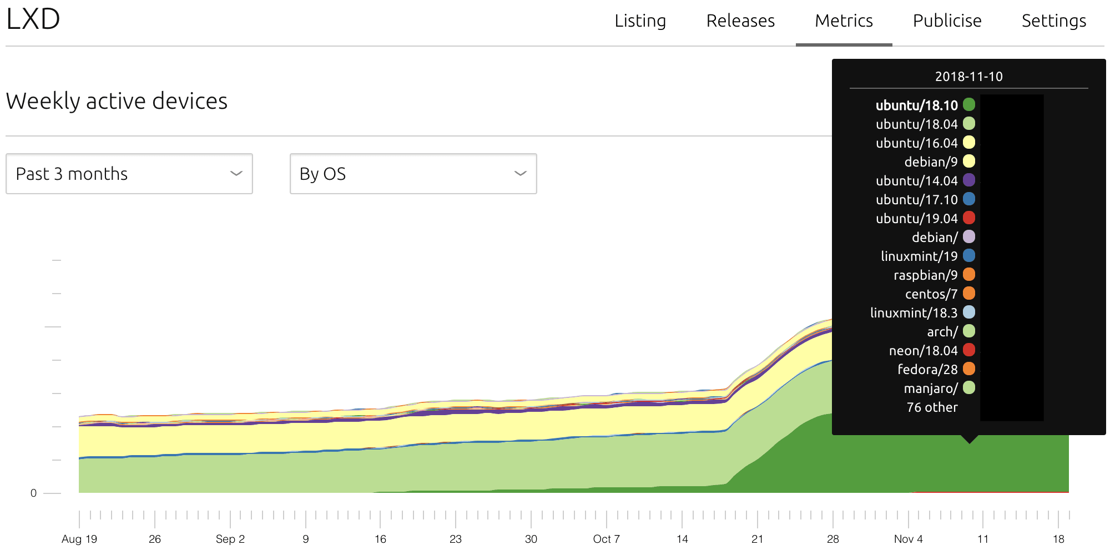This screenshot has height=555, width=1110.
Task: Open the 'Past 3 months' period dropdown
Action: [129, 174]
